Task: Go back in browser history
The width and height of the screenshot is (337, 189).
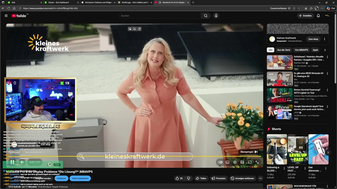Action: pyautogui.click(x=3, y=8)
